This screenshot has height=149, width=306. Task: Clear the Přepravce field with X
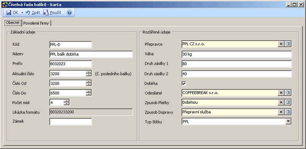point(281,44)
